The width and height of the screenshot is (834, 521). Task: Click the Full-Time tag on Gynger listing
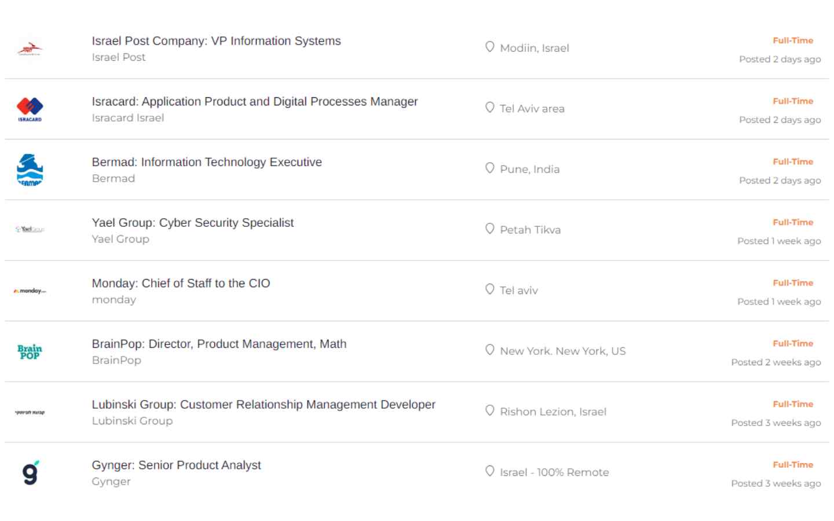point(792,465)
